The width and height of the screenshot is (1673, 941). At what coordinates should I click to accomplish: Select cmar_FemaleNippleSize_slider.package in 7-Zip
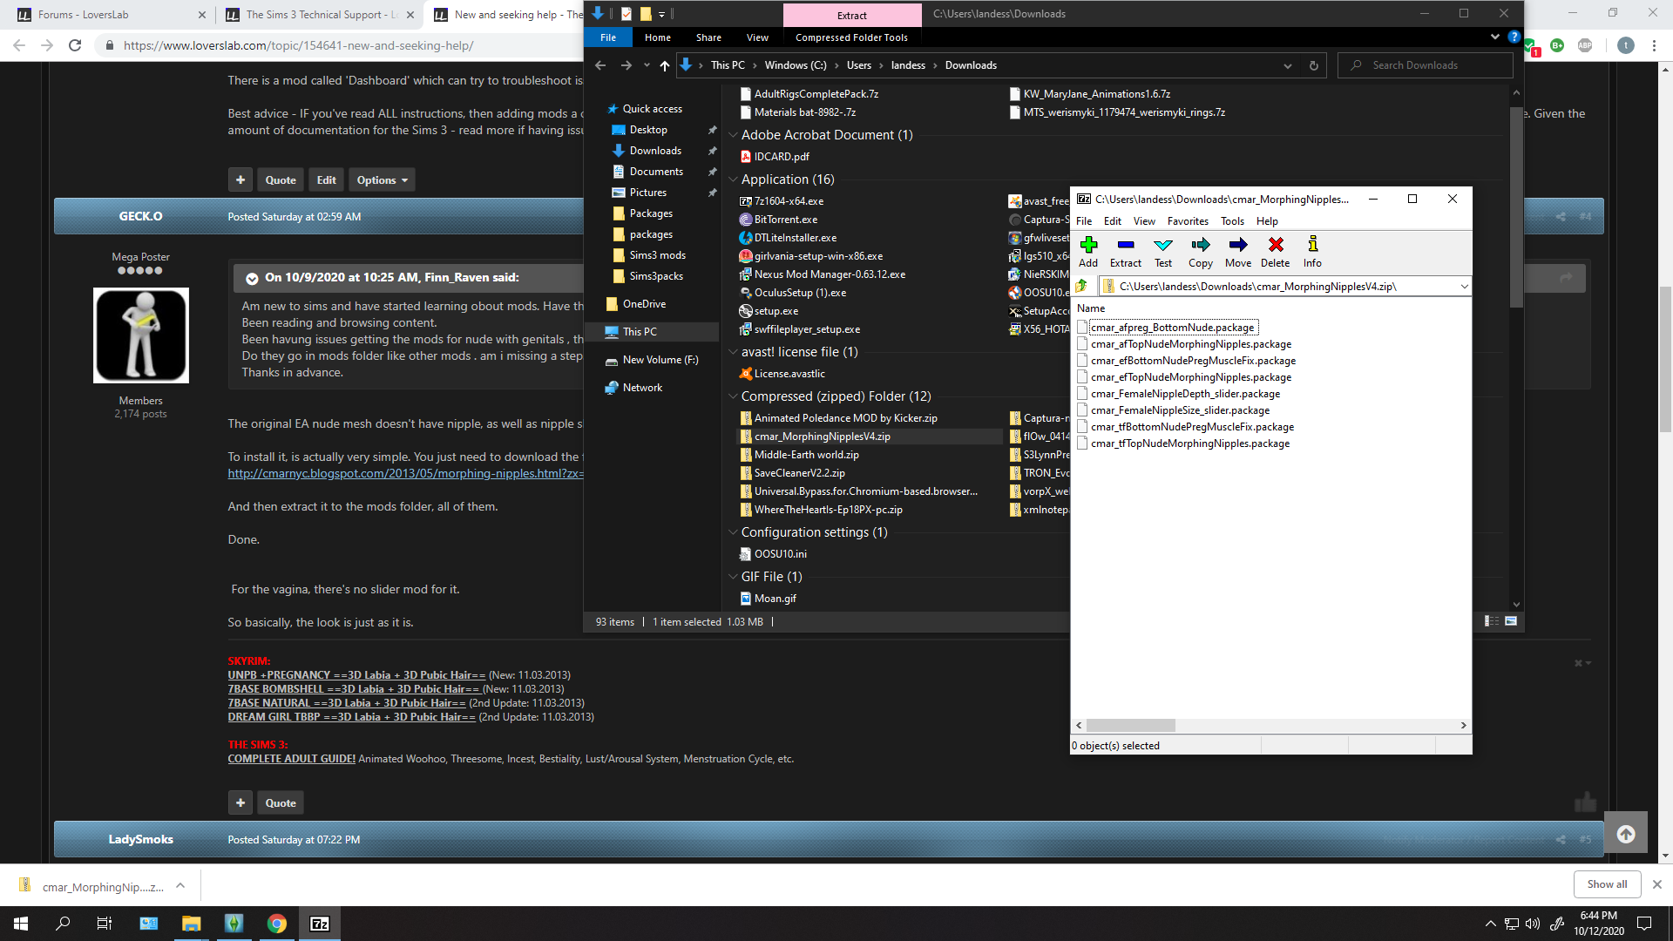pyautogui.click(x=1180, y=410)
